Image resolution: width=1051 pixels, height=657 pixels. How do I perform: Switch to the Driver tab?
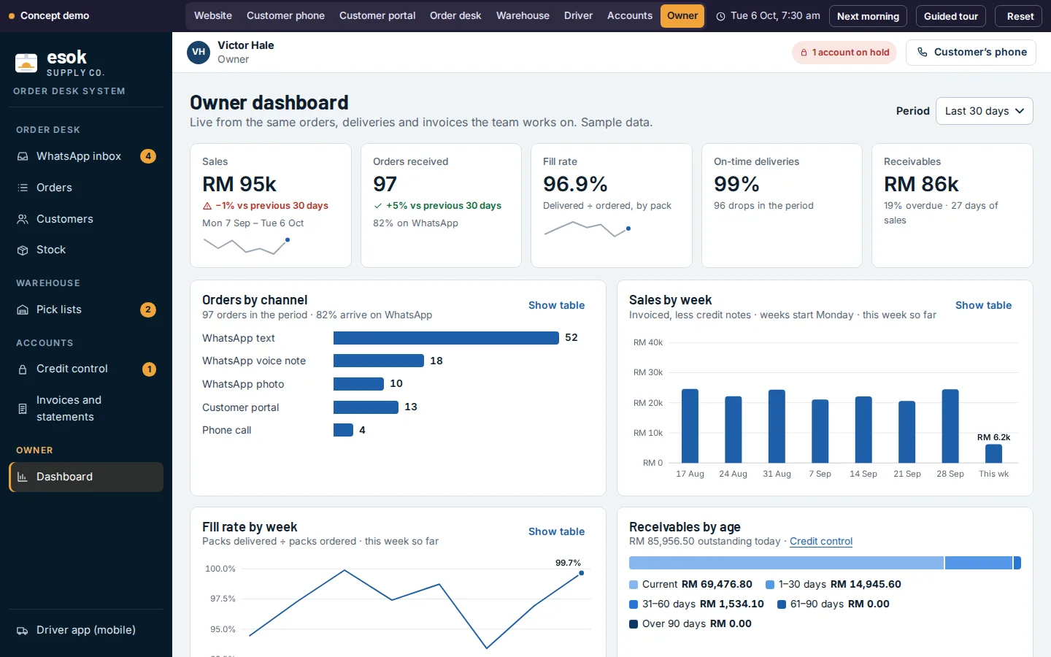[x=578, y=15]
